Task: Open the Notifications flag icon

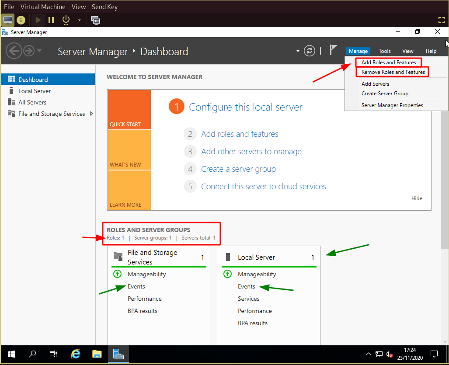Action: click(333, 50)
